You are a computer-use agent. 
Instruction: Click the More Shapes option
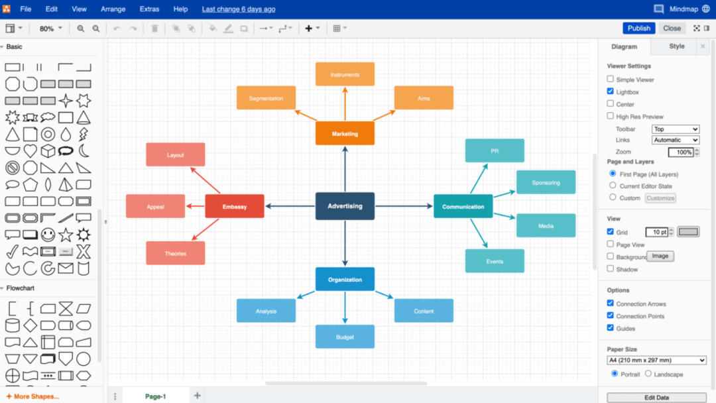(32, 396)
